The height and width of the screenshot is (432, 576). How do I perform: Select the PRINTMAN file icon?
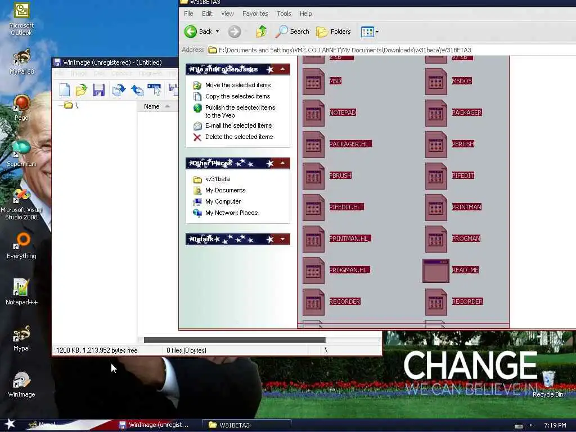coord(436,208)
